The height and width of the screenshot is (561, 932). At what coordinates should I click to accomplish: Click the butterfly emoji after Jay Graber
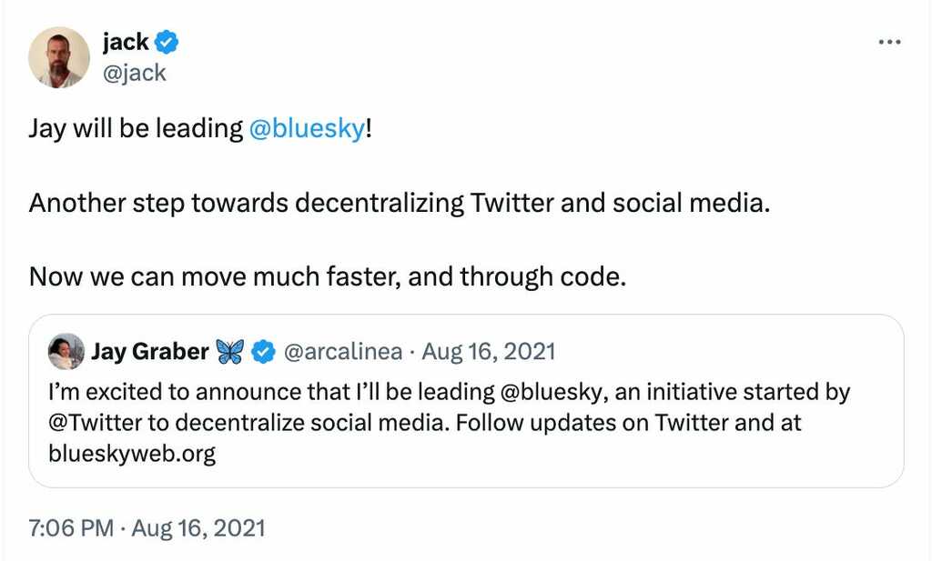click(x=229, y=352)
